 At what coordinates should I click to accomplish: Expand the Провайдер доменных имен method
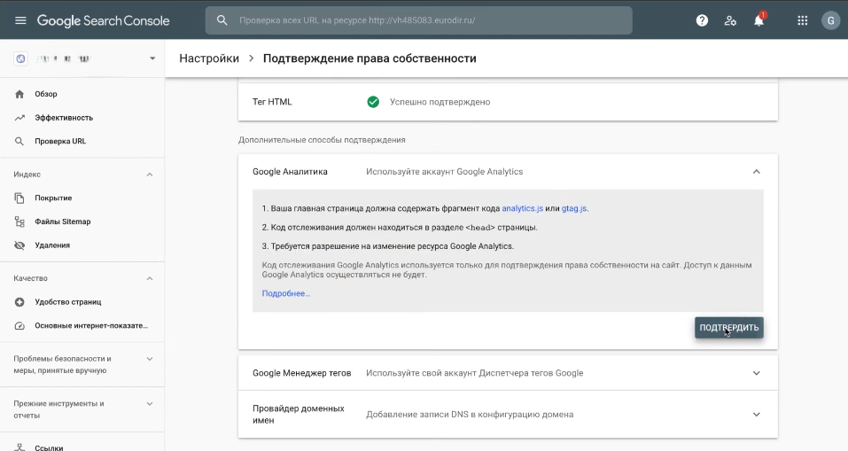tap(756, 415)
